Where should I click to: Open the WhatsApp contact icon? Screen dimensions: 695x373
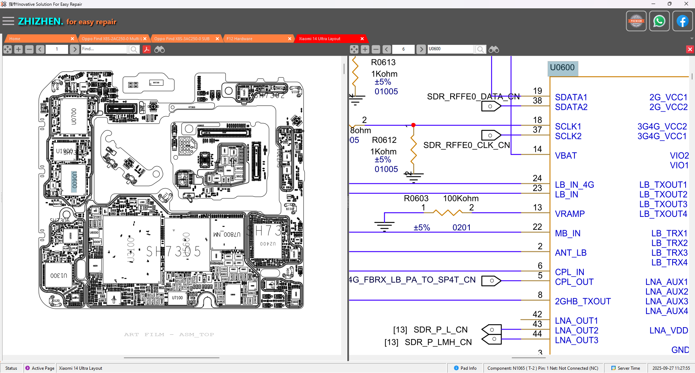click(x=659, y=21)
